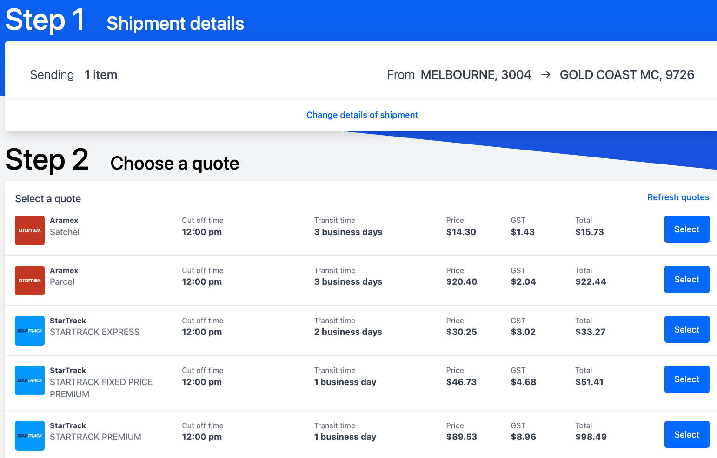Click the '2 business days' transit time

(348, 332)
